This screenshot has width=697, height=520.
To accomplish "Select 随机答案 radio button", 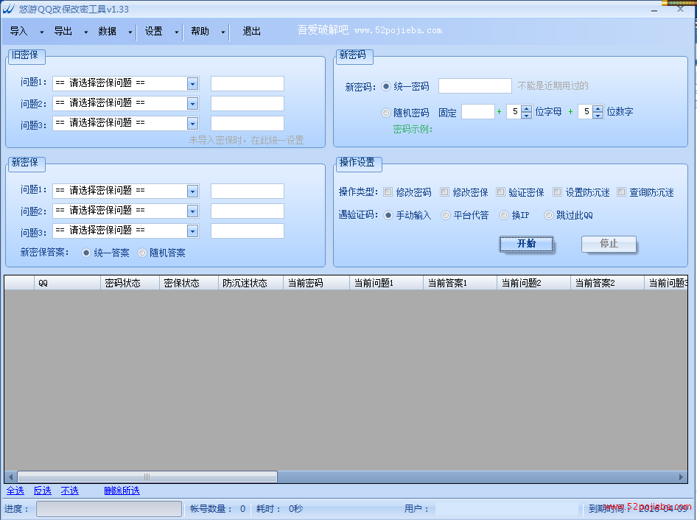I will click(142, 253).
